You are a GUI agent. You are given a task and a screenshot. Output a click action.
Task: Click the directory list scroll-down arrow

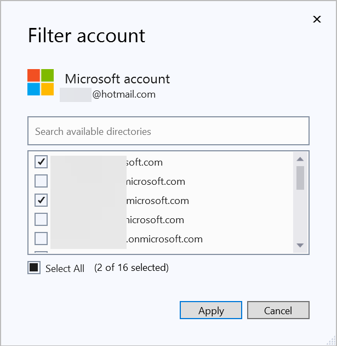[300, 245]
